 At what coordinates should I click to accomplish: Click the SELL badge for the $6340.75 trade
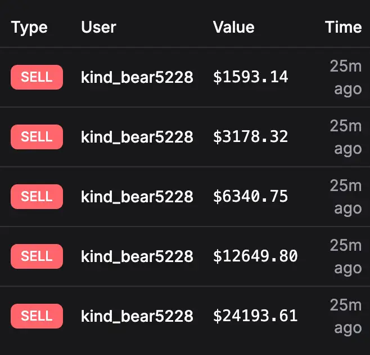tap(37, 197)
